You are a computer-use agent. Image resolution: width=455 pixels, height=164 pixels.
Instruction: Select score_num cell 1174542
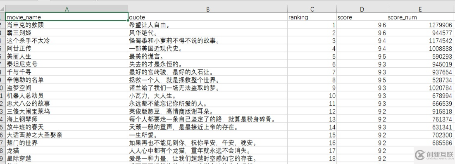tap(420, 41)
